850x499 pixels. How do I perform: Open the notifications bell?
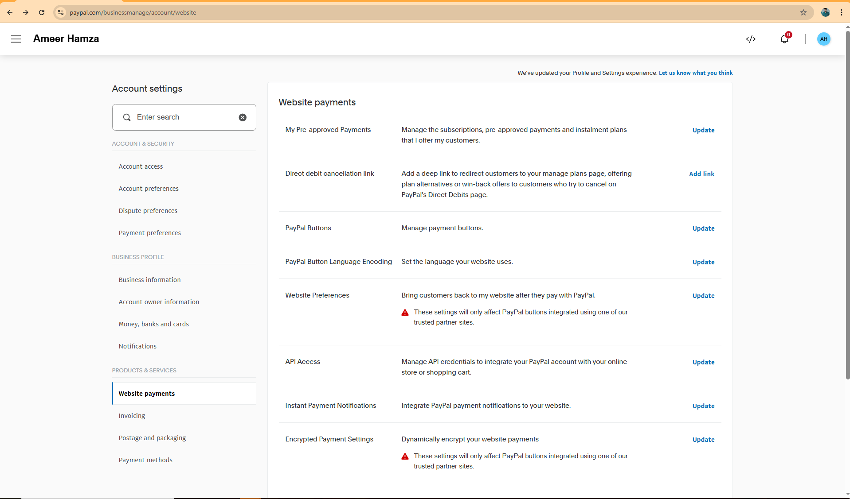pos(784,39)
